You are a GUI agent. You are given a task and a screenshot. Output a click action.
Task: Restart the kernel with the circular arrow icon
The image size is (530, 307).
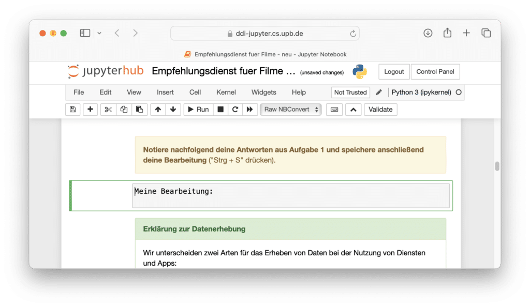235,109
